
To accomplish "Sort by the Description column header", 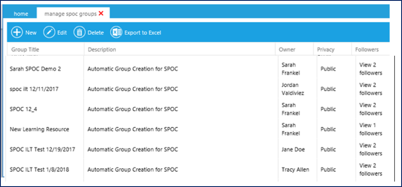I will tap(102, 50).
